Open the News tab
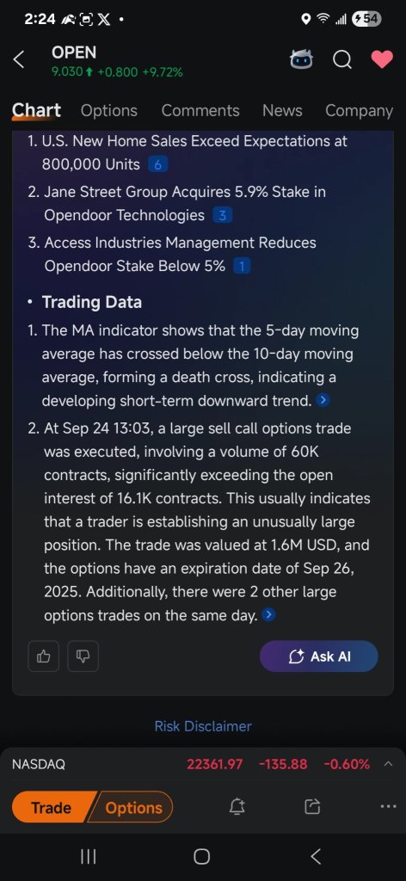406x881 pixels. [282, 111]
